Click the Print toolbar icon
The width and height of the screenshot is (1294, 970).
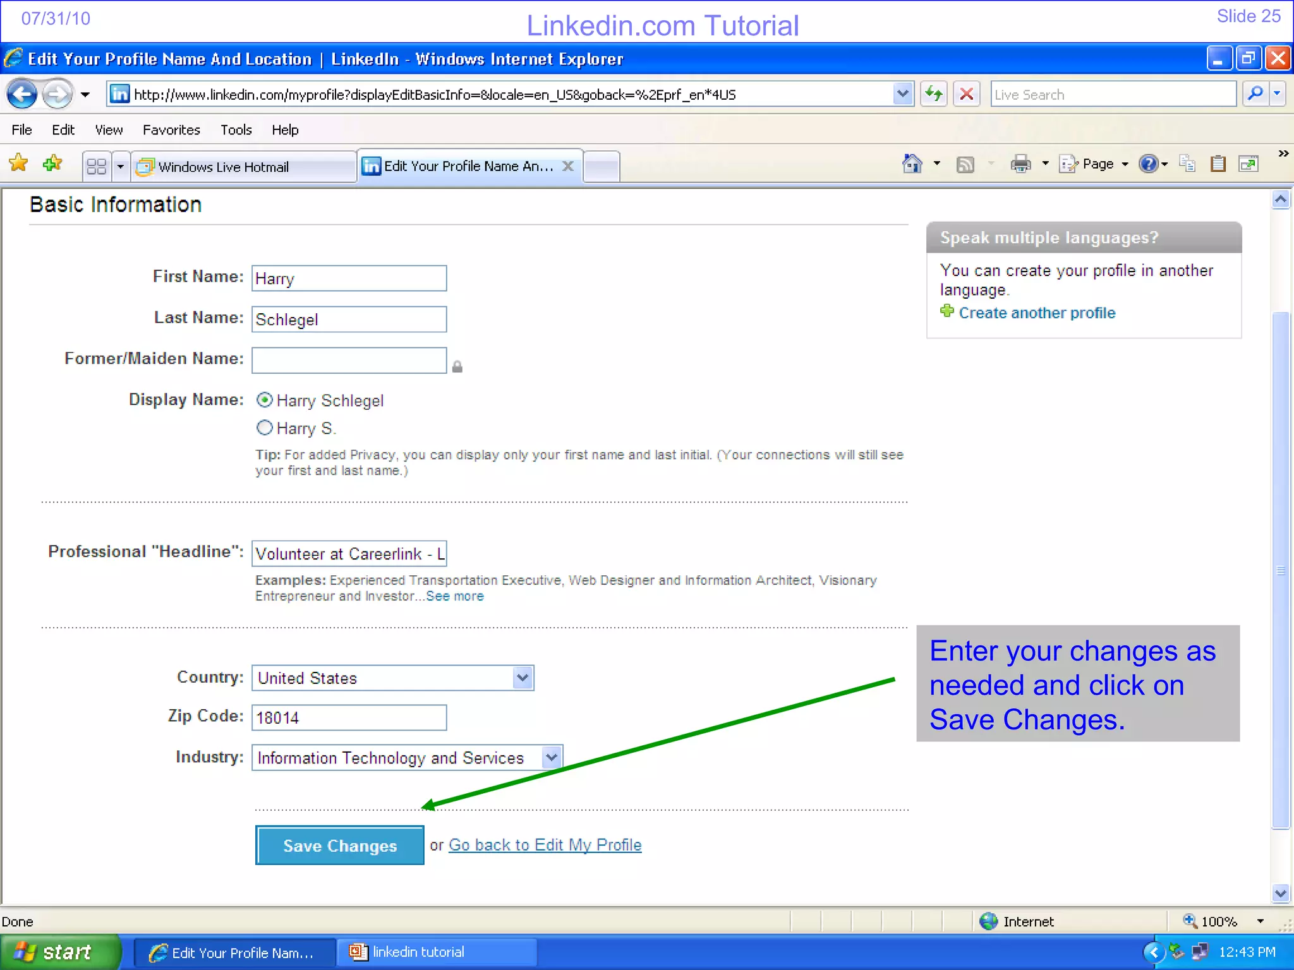1020,164
